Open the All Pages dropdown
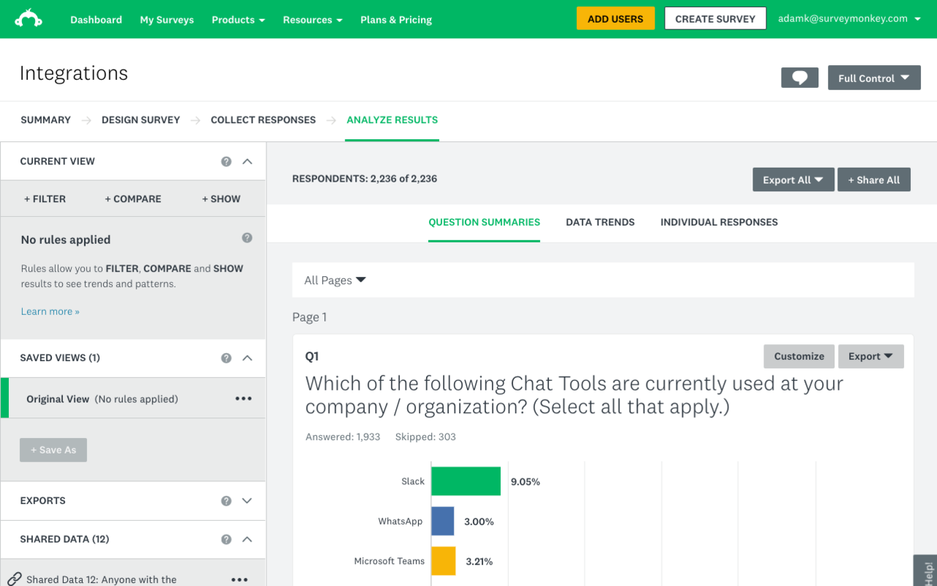The image size is (937, 586). tap(334, 280)
